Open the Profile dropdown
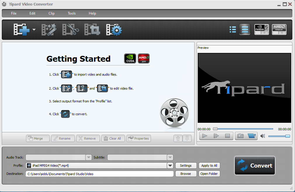The image size is (295, 192). (x=170, y=165)
